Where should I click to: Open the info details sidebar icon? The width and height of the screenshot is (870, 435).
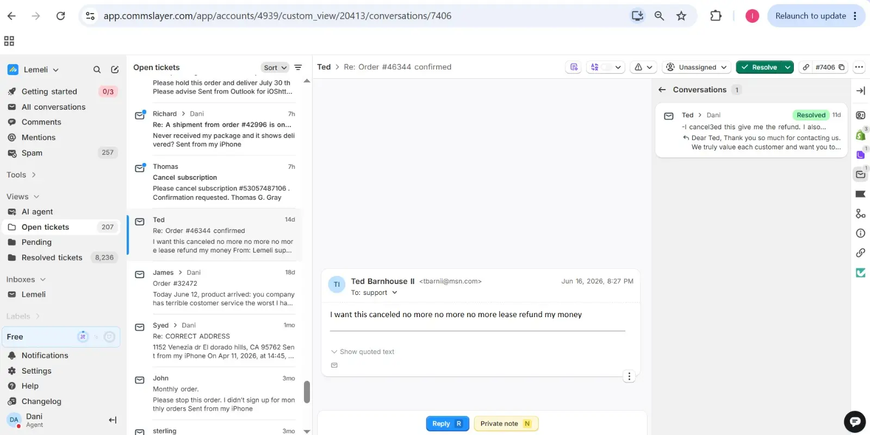pyautogui.click(x=861, y=233)
